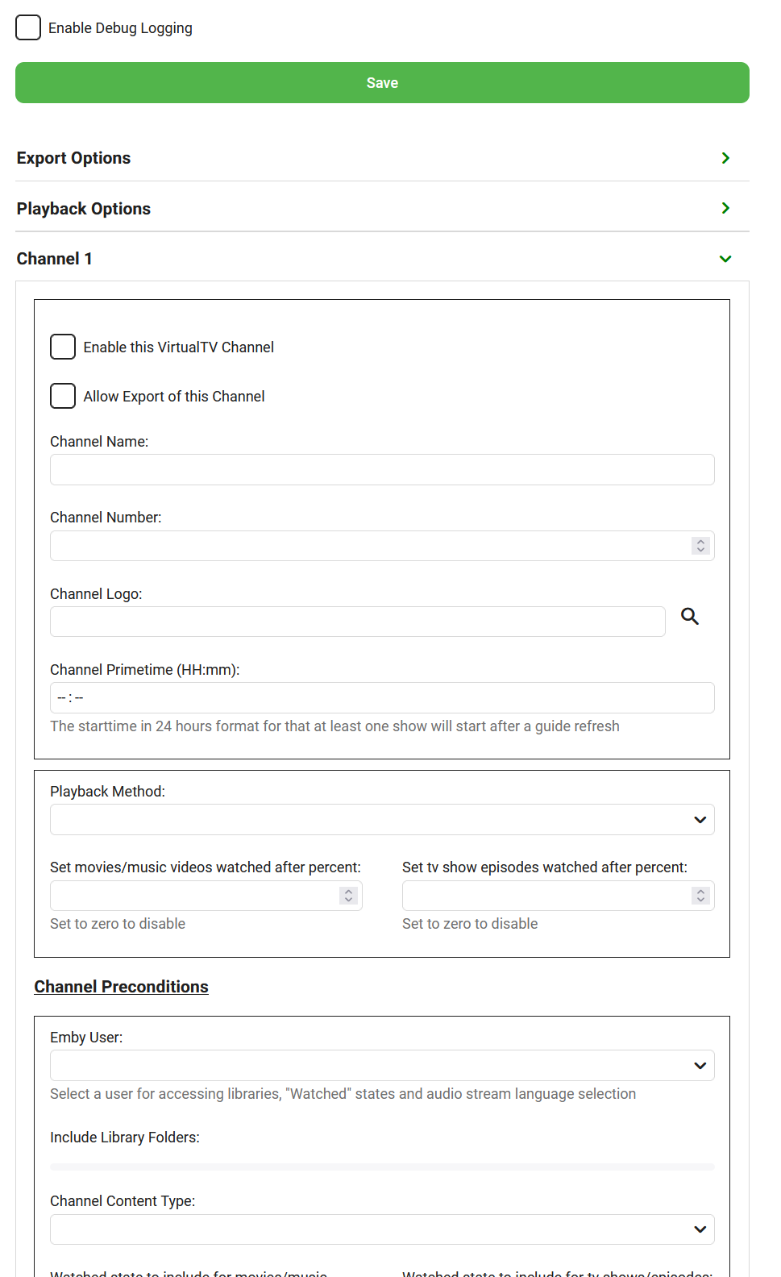Click the Playback Options header title

pyautogui.click(x=84, y=209)
